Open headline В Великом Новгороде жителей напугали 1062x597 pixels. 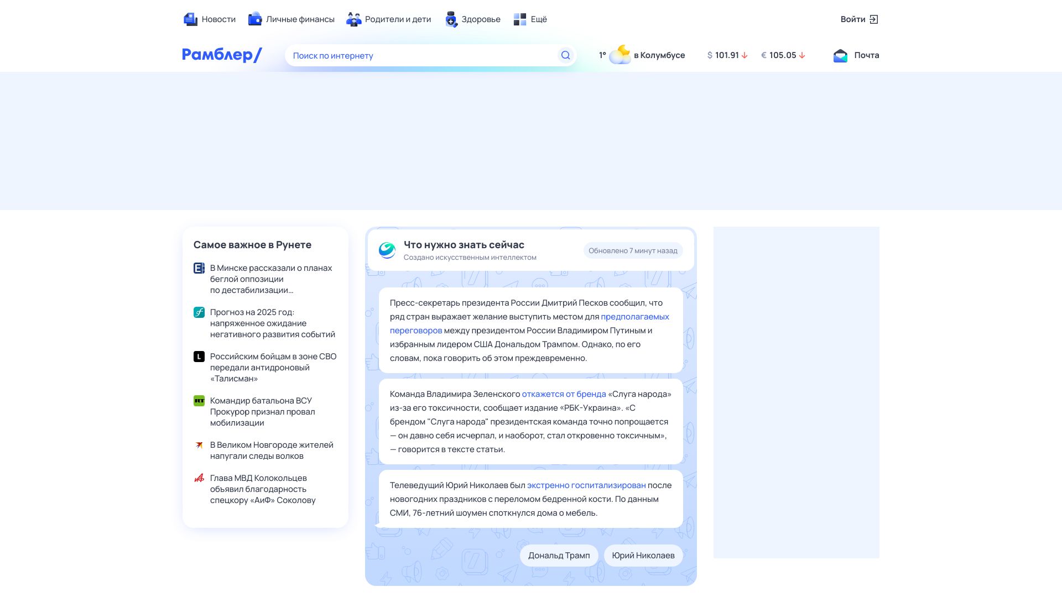[x=272, y=451]
